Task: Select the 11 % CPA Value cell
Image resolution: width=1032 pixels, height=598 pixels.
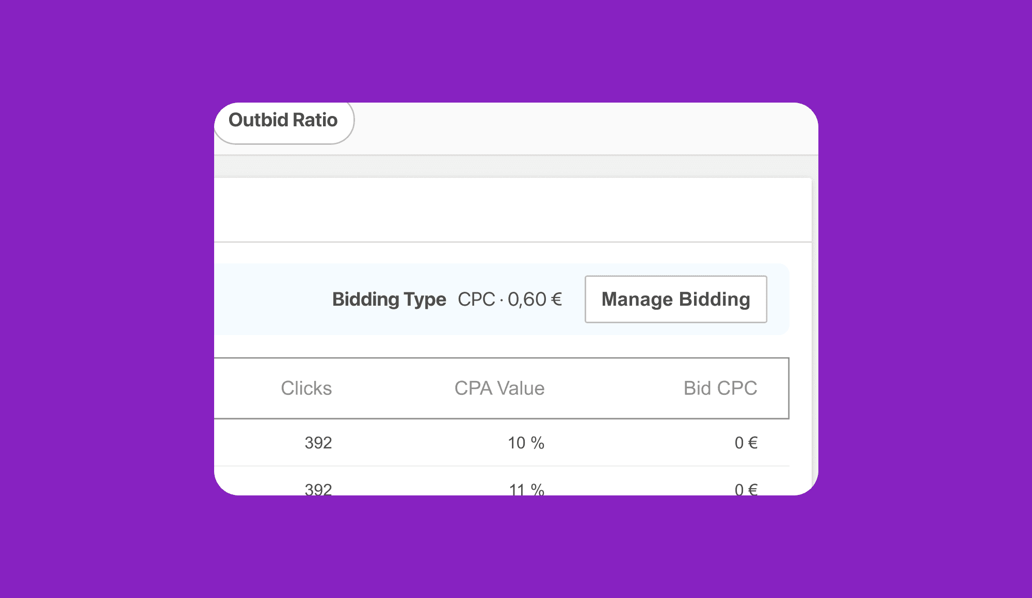Action: point(526,489)
